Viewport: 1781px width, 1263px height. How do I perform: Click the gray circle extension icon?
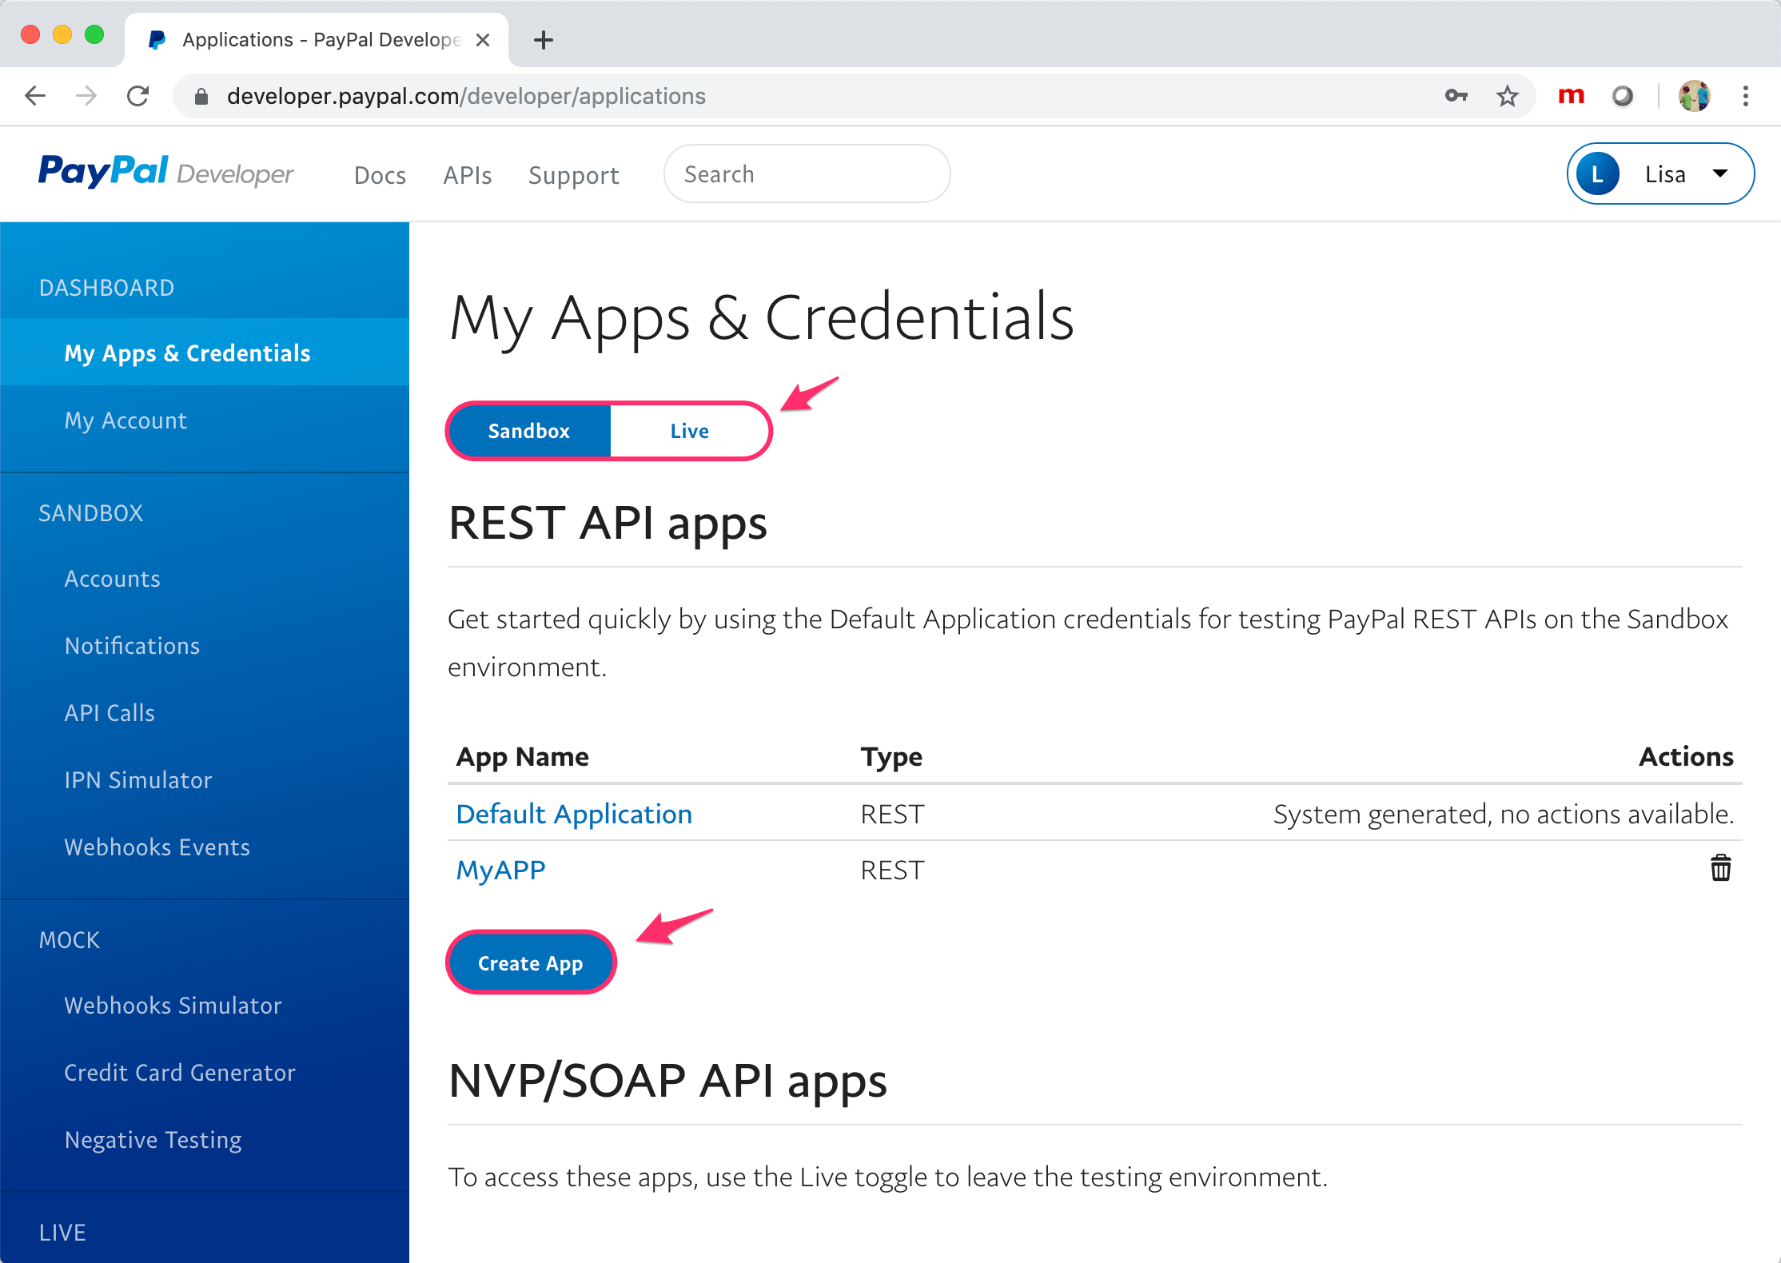(1623, 96)
